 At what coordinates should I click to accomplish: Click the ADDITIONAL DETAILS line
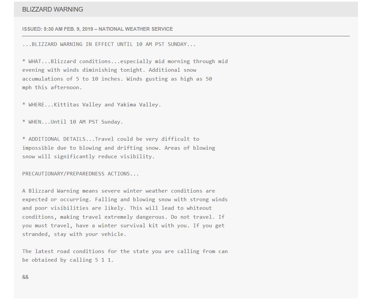111,139
